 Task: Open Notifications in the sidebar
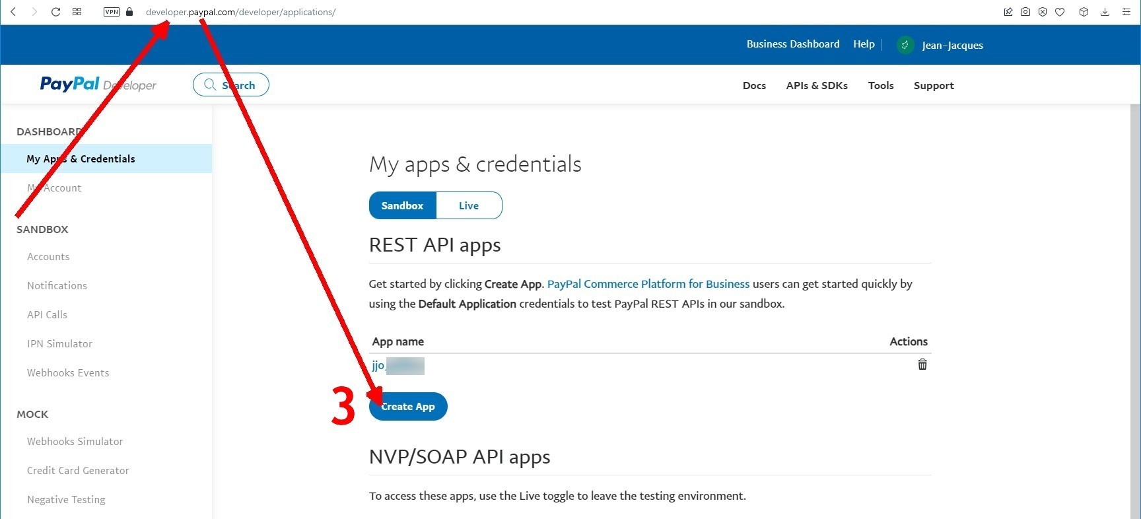[57, 285]
